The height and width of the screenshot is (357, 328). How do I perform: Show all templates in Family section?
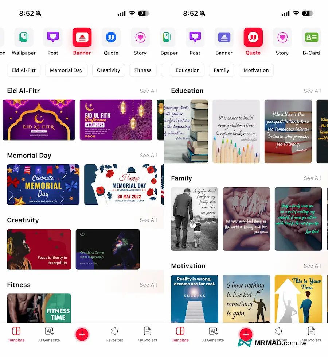click(312, 178)
